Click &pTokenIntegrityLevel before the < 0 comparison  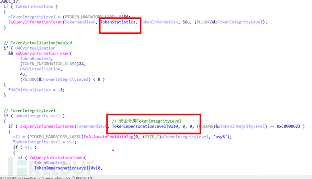(63, 79)
